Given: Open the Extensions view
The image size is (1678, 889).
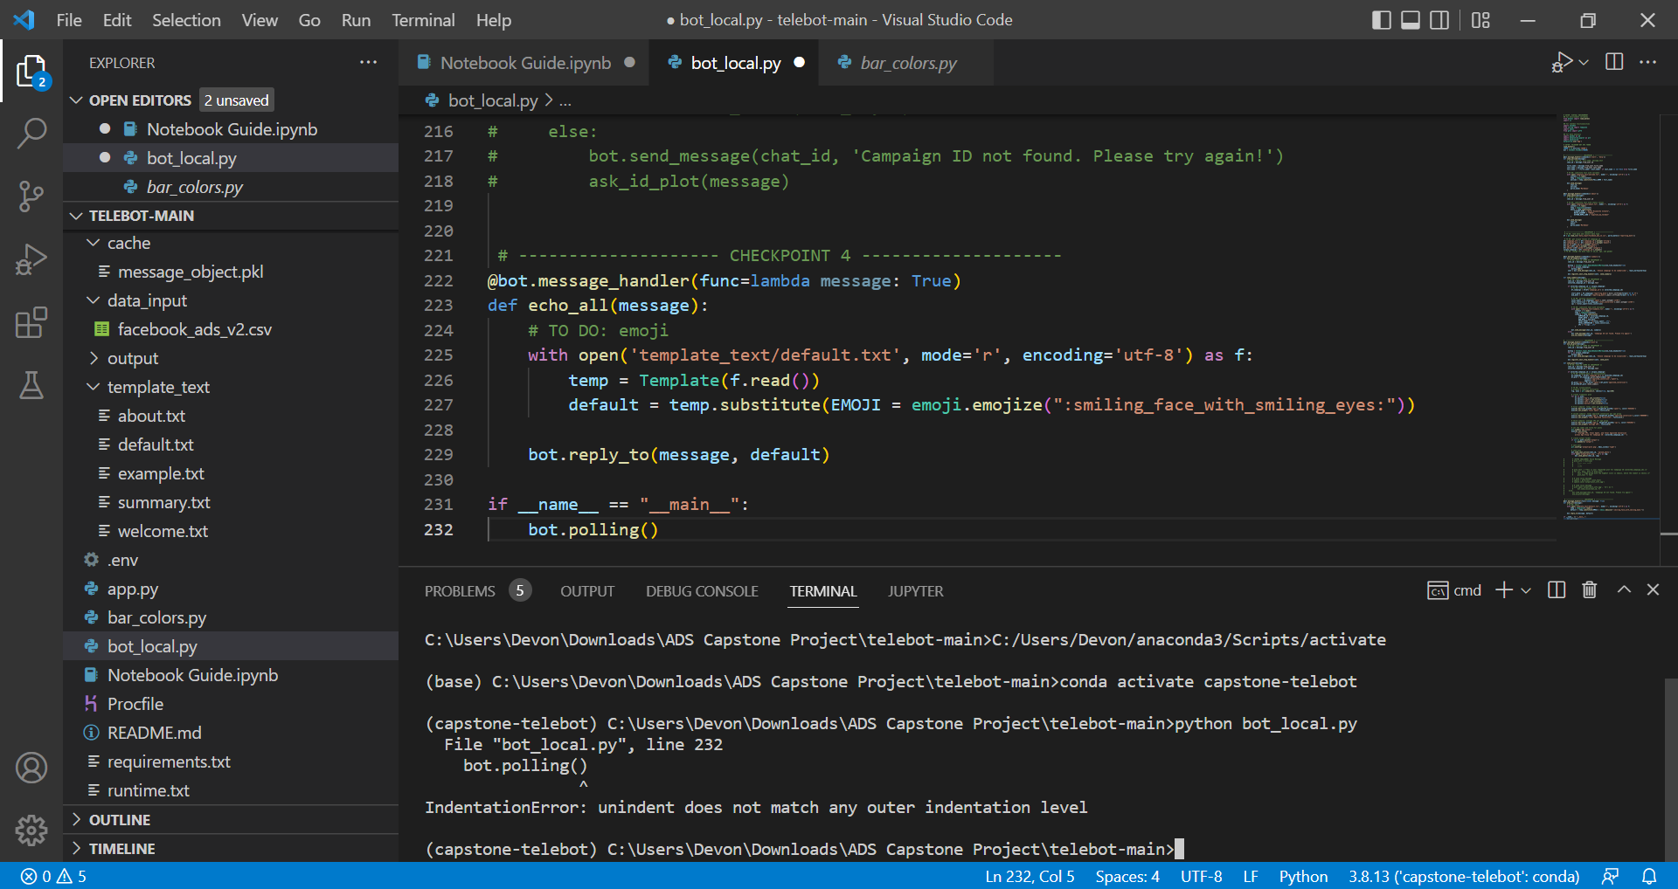Looking at the screenshot, I should point(31,322).
